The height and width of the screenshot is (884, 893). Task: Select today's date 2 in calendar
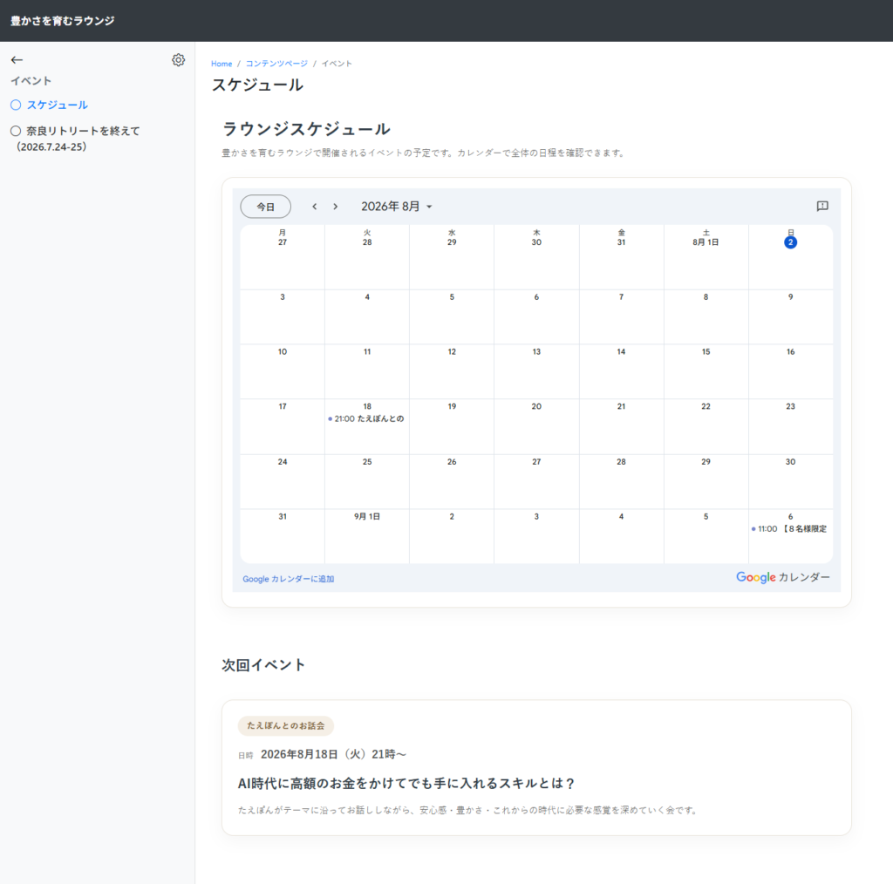click(x=790, y=242)
